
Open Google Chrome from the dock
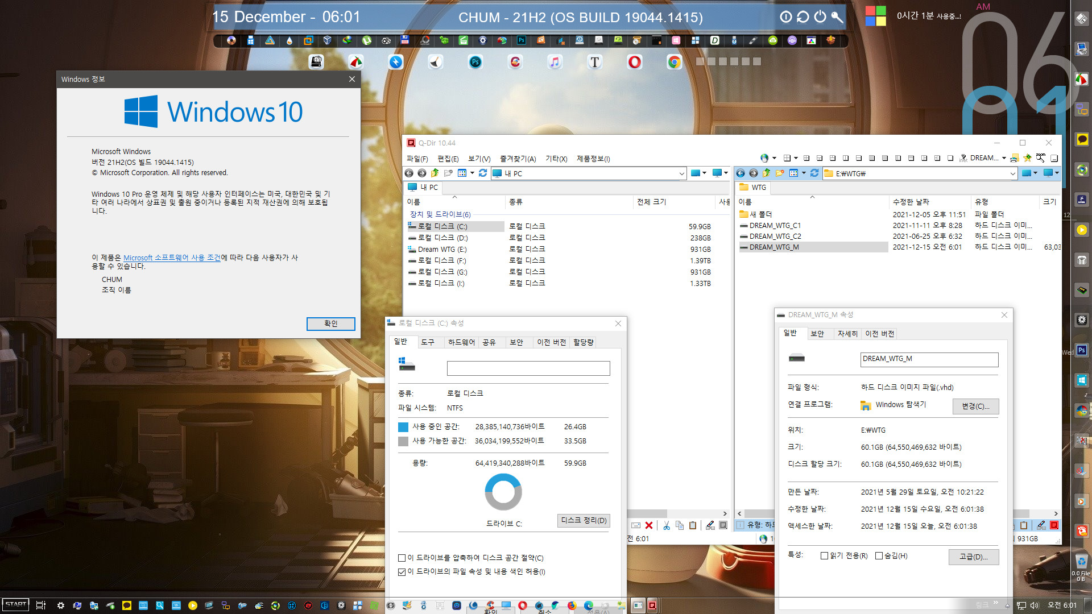click(675, 62)
